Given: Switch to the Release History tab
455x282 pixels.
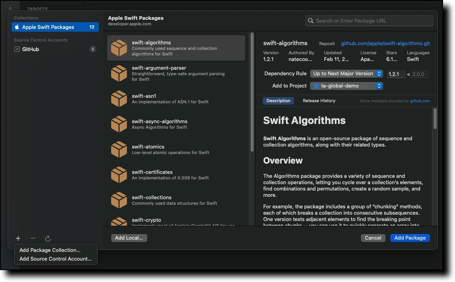Looking at the screenshot, I should 319,101.
